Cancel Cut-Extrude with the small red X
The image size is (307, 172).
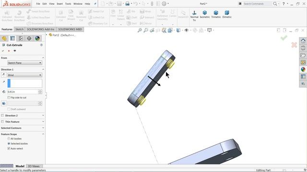(x=9, y=51)
